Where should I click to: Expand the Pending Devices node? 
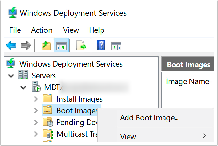(x=36, y=122)
